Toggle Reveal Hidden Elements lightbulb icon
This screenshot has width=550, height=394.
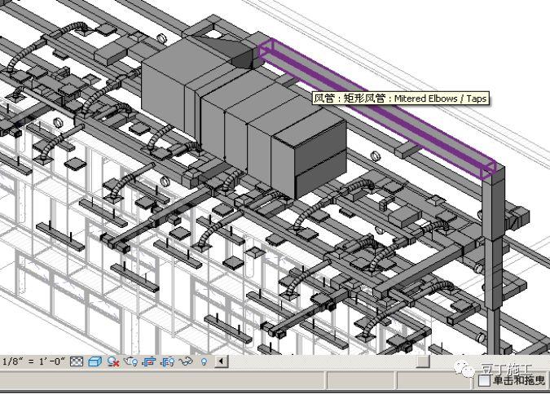(x=204, y=361)
